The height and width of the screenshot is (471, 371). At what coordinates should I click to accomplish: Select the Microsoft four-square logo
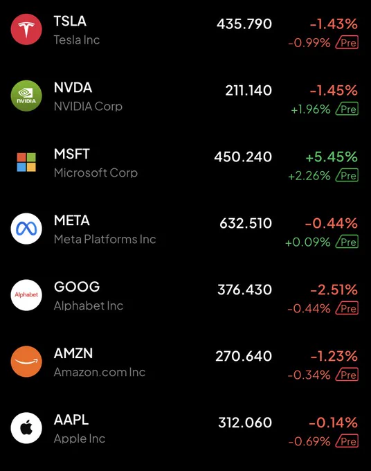[26, 162]
